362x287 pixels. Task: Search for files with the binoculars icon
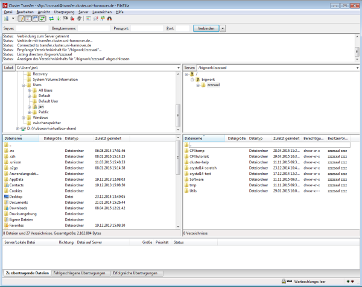[109, 19]
